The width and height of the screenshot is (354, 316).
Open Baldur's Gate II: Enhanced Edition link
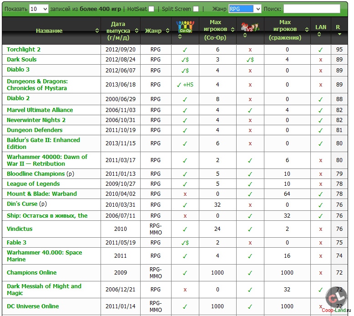pos(43,143)
